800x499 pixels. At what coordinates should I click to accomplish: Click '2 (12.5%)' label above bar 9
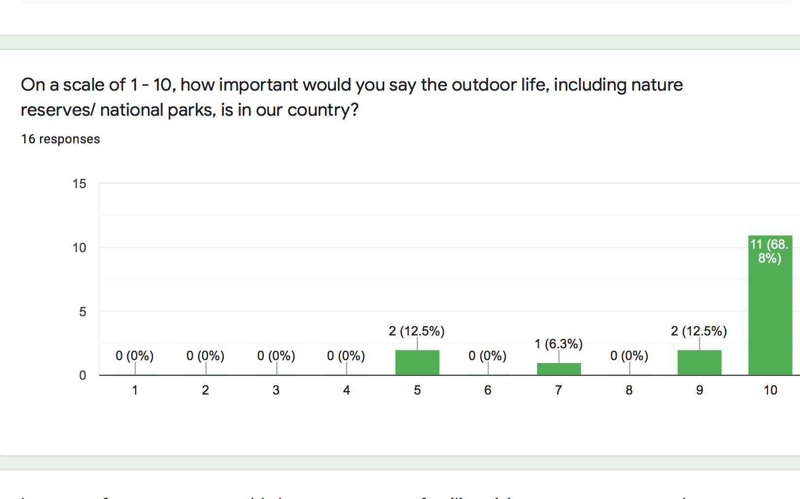699,331
